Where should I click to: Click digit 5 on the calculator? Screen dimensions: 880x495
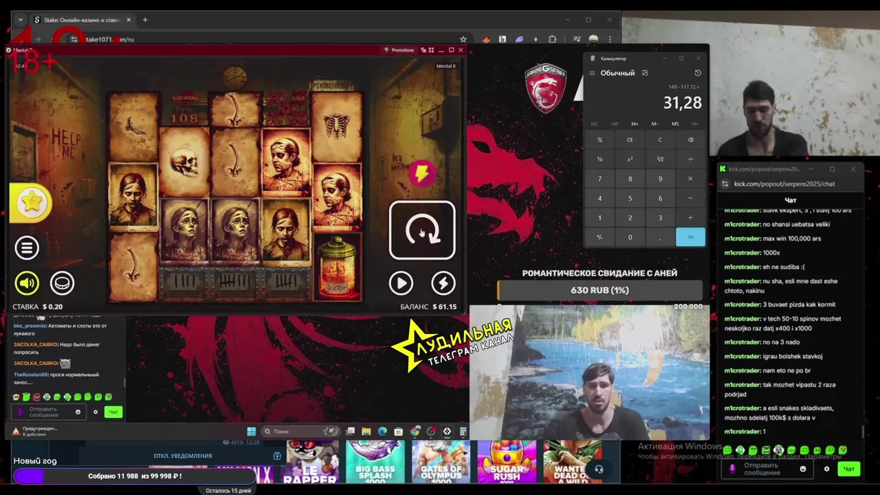coord(630,198)
